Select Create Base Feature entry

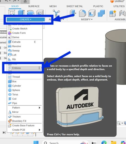click(25, 126)
